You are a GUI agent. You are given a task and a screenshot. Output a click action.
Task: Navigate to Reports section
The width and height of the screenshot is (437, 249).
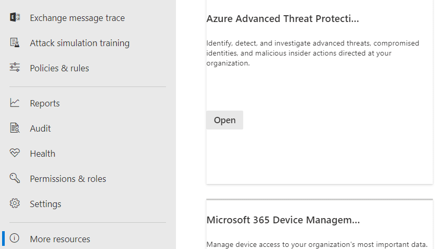pos(45,103)
